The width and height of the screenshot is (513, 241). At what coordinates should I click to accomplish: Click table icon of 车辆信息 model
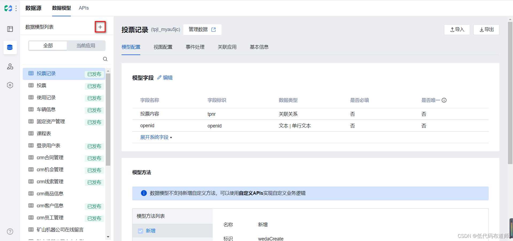pyautogui.click(x=31, y=109)
